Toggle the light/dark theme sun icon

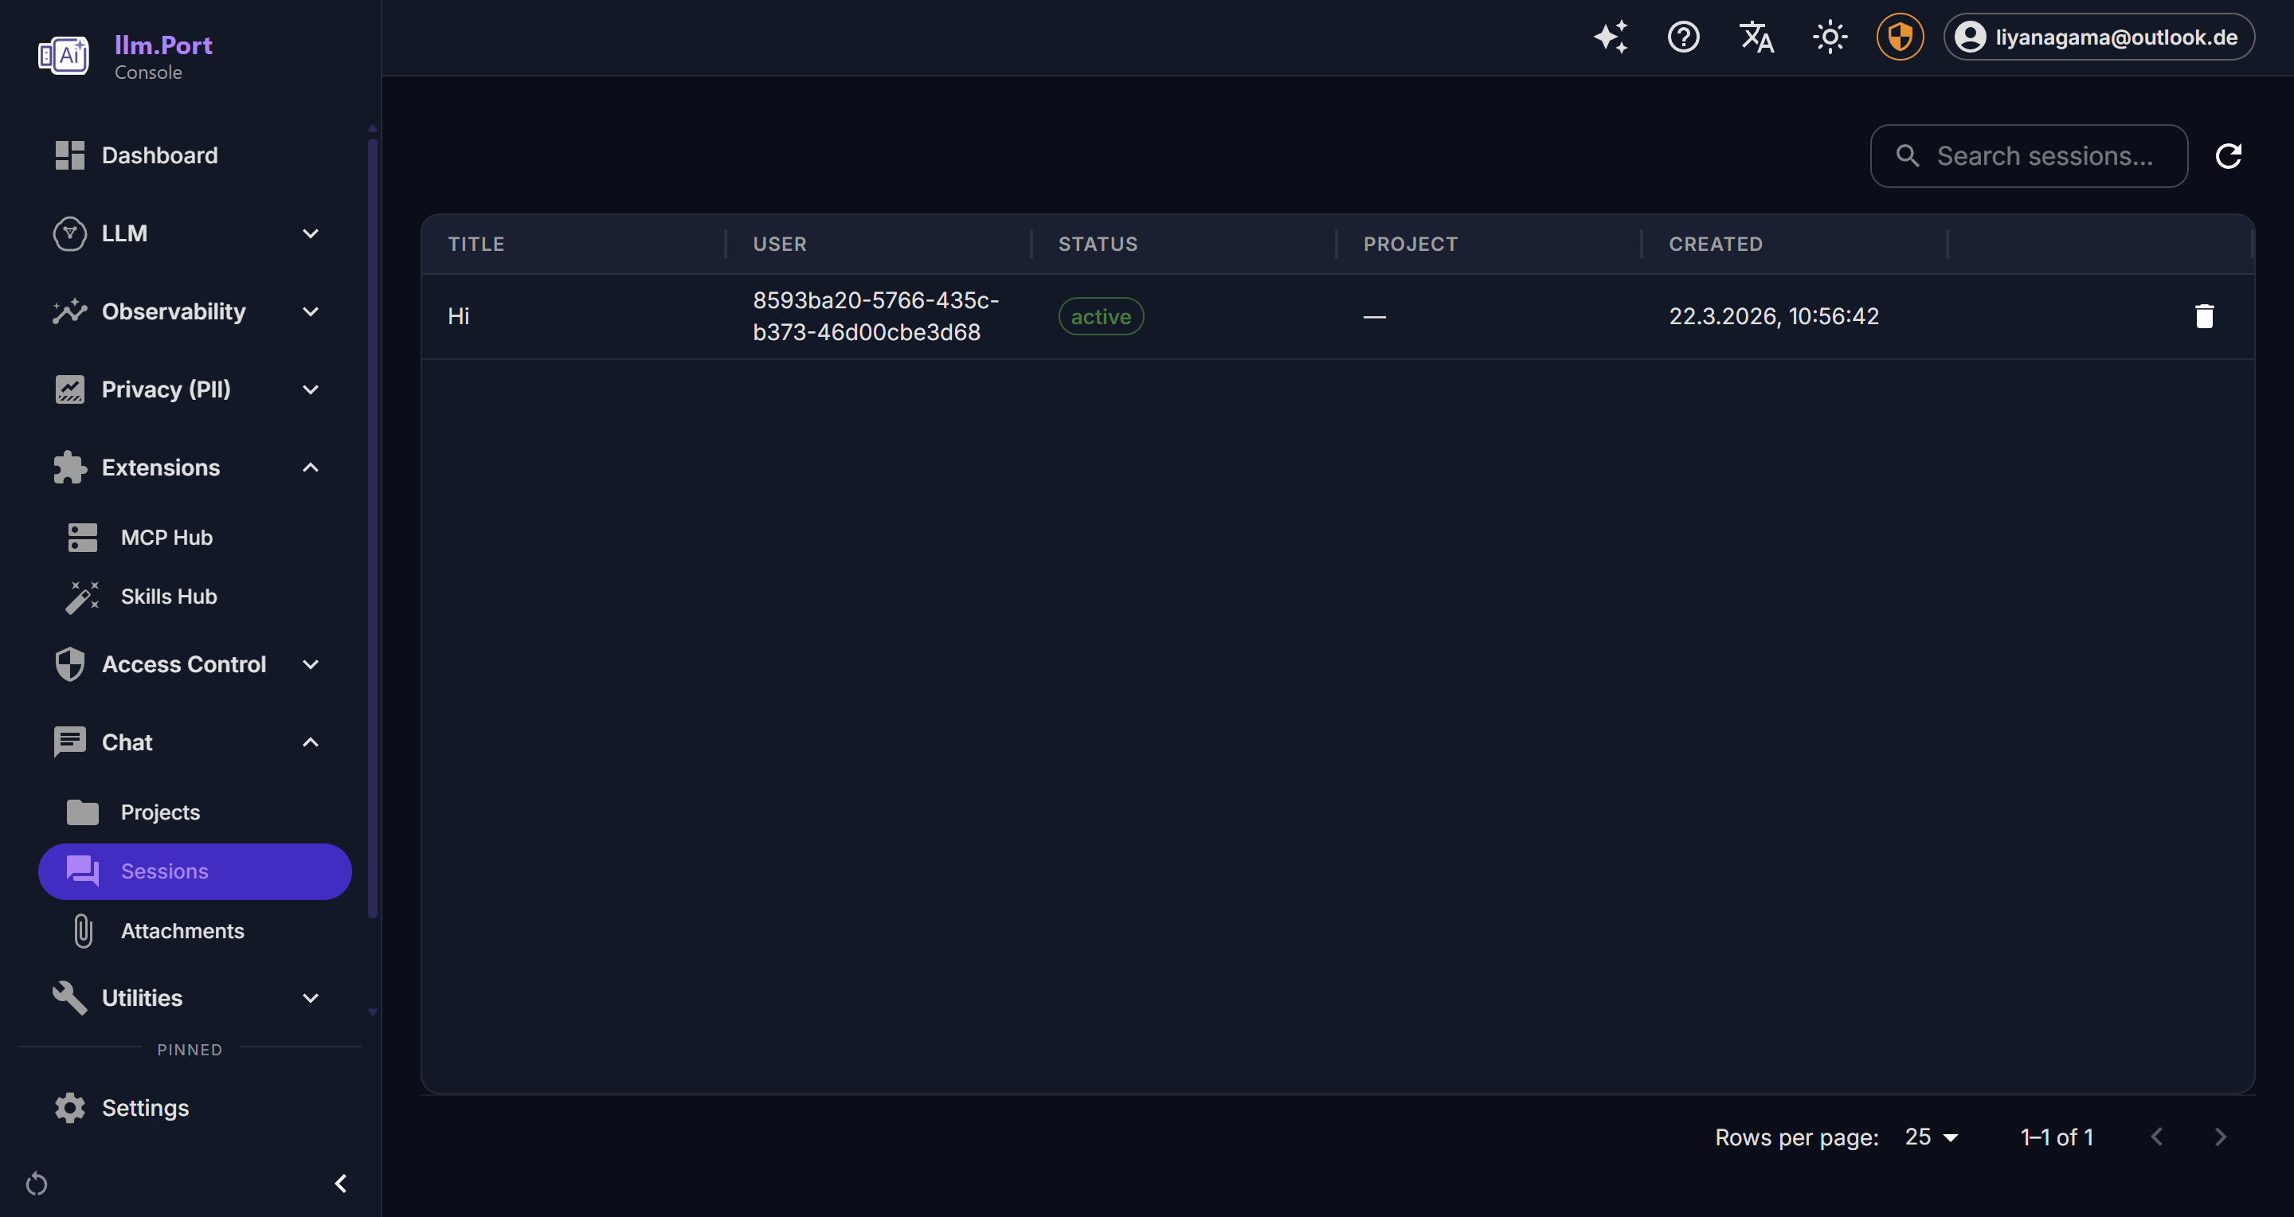[x=1829, y=37]
